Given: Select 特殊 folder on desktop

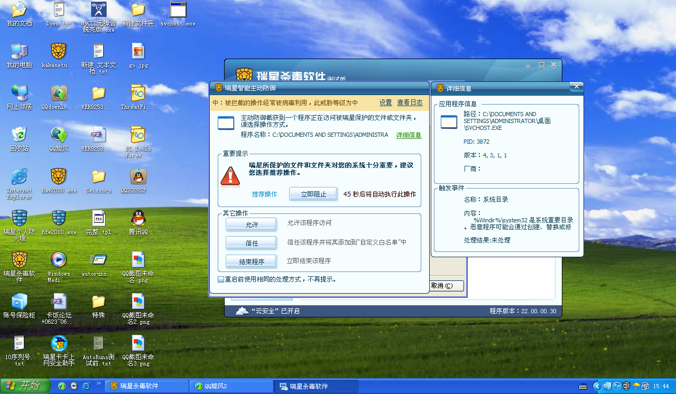Looking at the screenshot, I should [98, 305].
